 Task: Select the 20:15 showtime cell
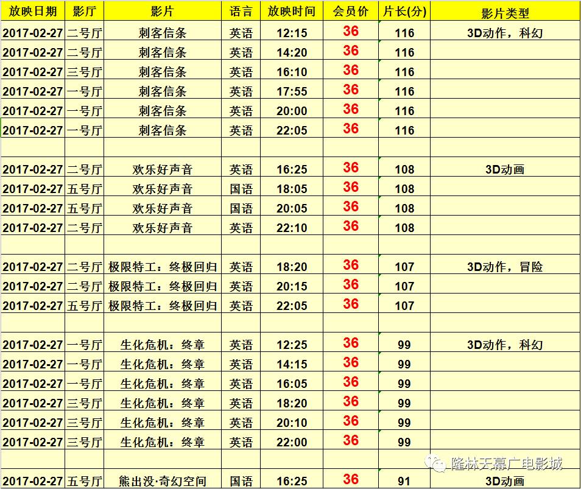point(292,284)
